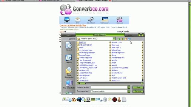The height and width of the screenshot is (107, 191).
Task: Select the Anime file
Action: click(113, 55)
